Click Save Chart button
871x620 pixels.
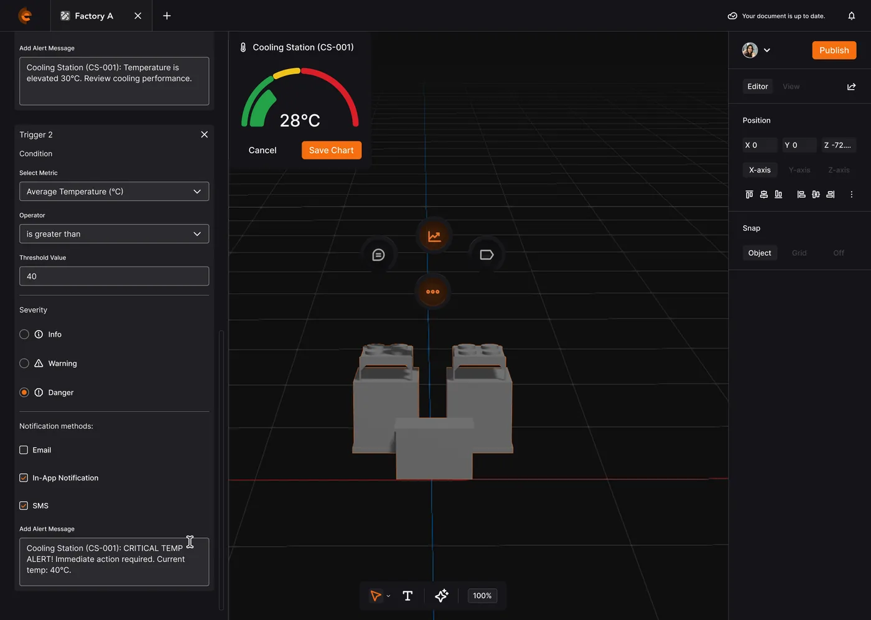331,150
